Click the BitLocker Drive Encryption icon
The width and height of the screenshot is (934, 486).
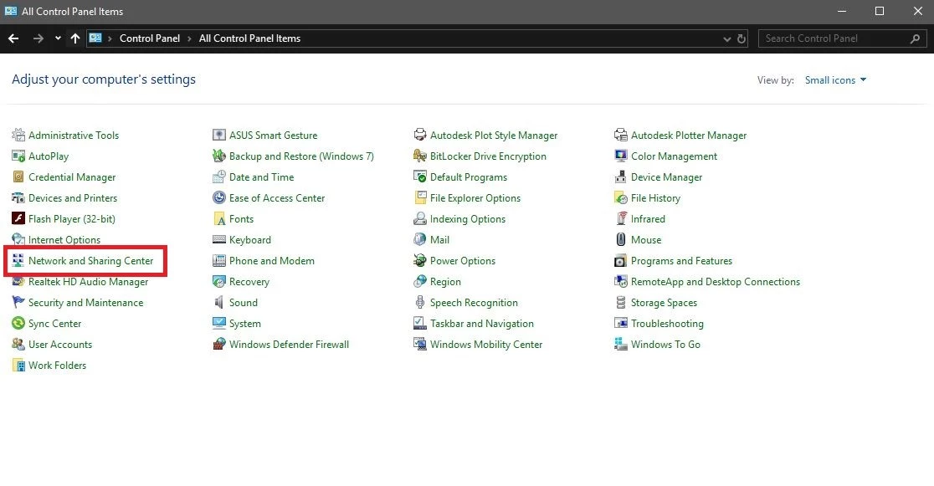pyautogui.click(x=420, y=156)
